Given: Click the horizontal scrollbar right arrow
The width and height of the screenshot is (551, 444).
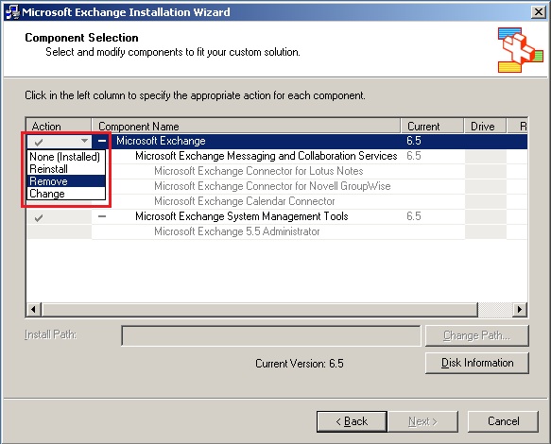Looking at the screenshot, I should 520,310.
